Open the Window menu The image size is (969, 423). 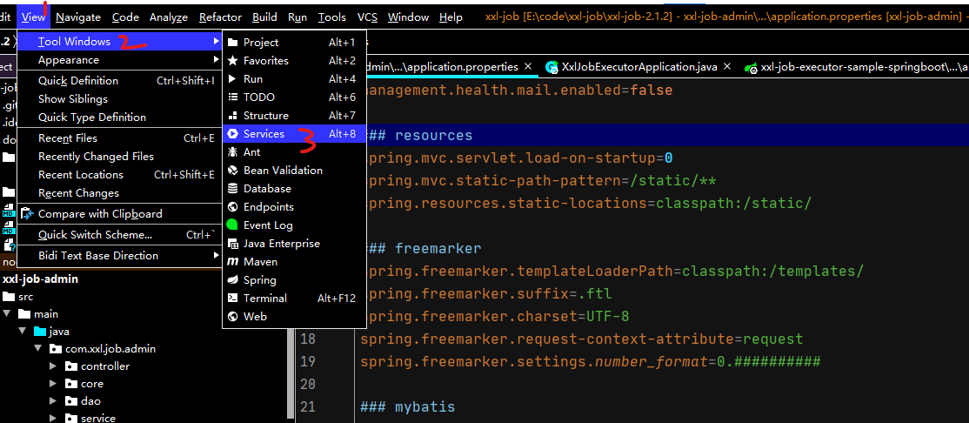point(408,17)
